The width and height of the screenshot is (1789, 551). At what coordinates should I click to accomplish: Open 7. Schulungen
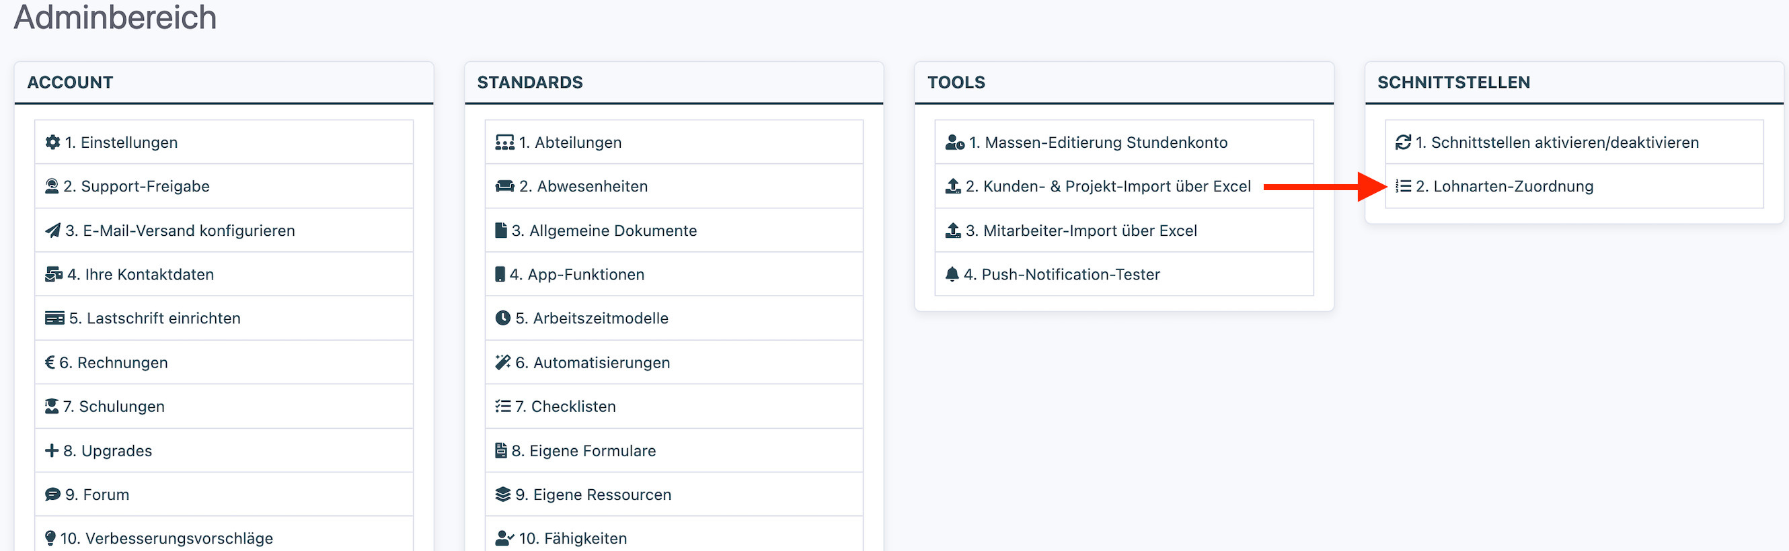(x=223, y=406)
